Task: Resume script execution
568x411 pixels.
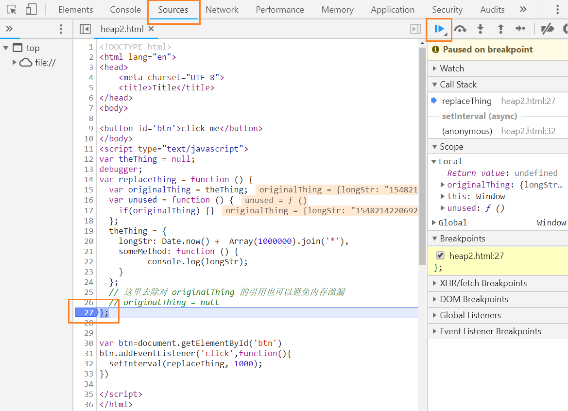Action: click(x=439, y=29)
